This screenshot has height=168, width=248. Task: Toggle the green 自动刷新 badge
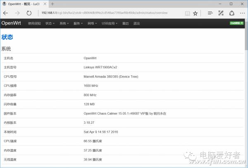tap(236, 23)
